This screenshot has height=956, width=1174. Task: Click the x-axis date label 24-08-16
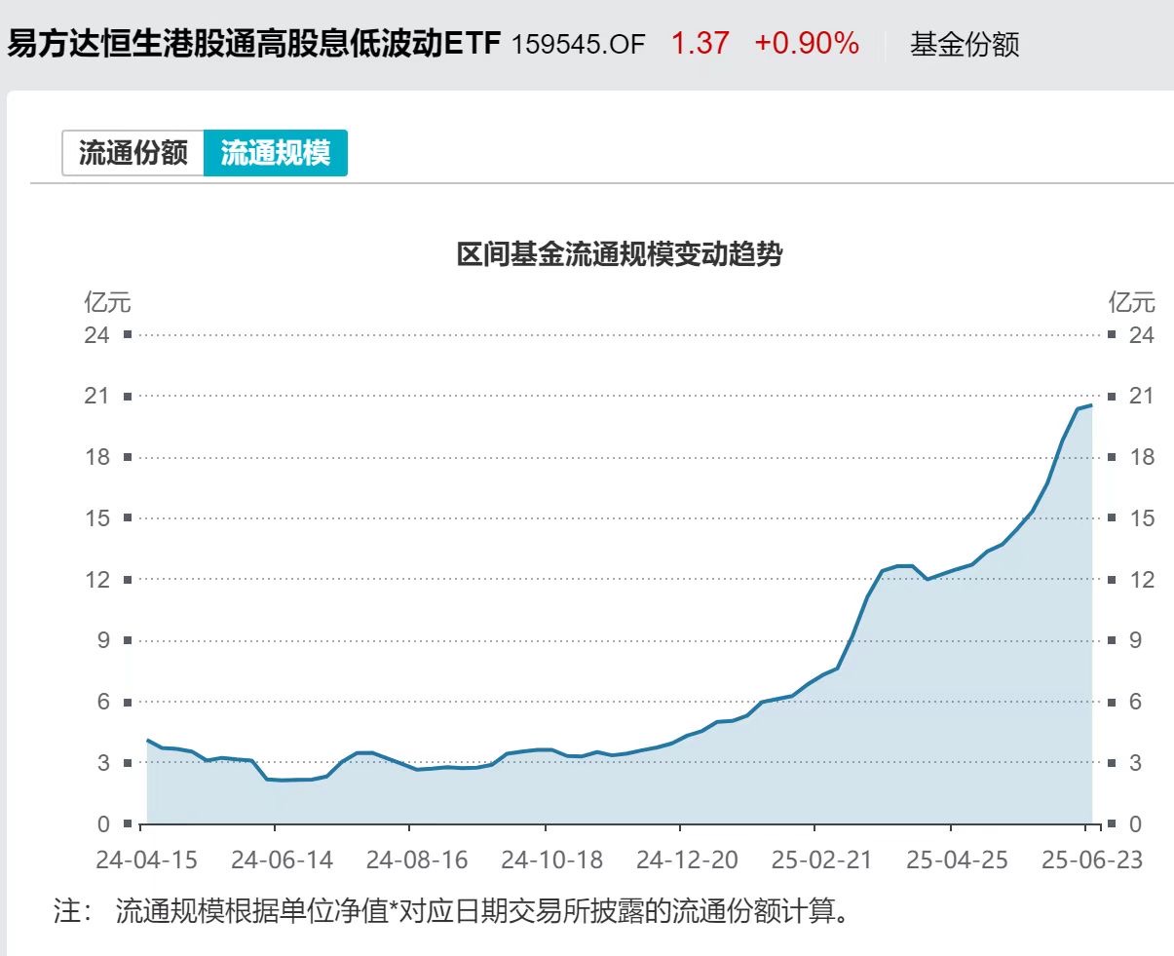[417, 860]
